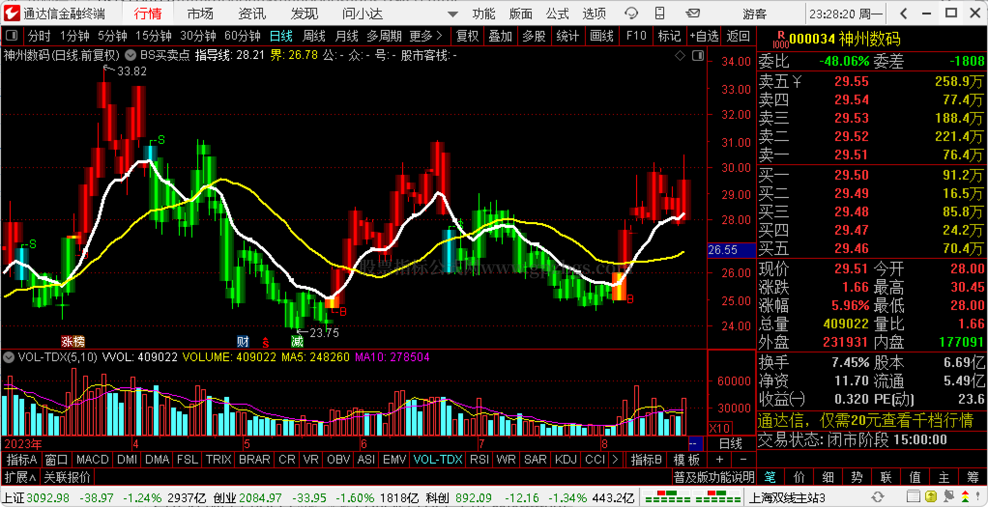
Task: Open the mobile phone icon in title bar
Action: pyautogui.click(x=660, y=14)
